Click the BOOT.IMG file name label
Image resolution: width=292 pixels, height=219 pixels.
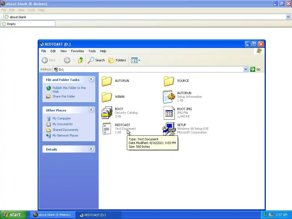[184, 109]
